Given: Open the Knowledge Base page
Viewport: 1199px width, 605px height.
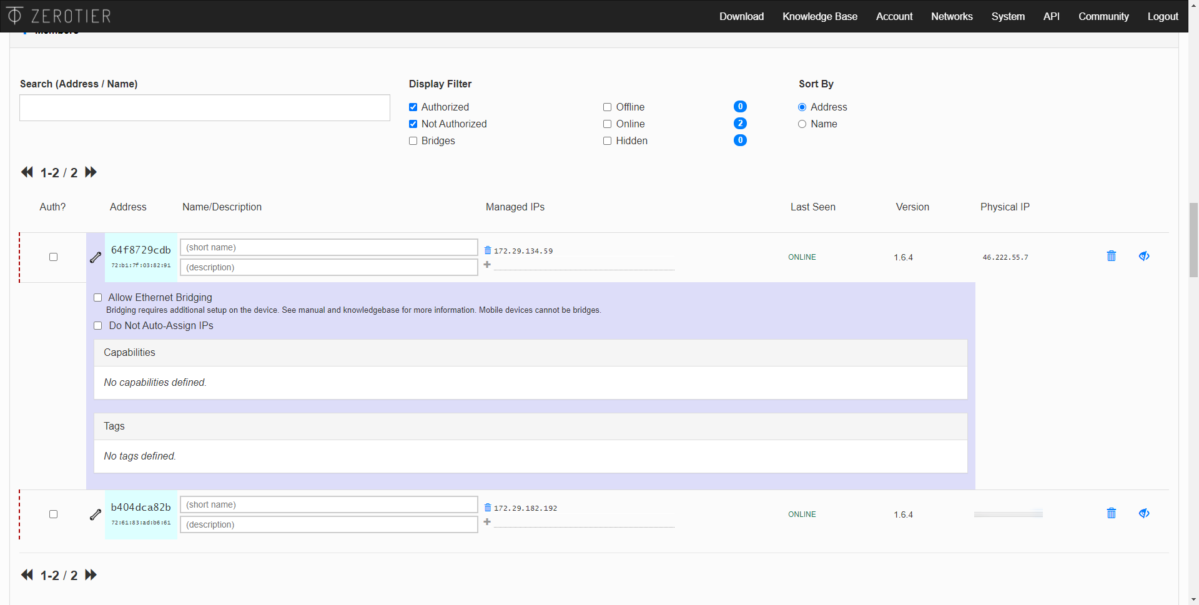Looking at the screenshot, I should (x=819, y=16).
